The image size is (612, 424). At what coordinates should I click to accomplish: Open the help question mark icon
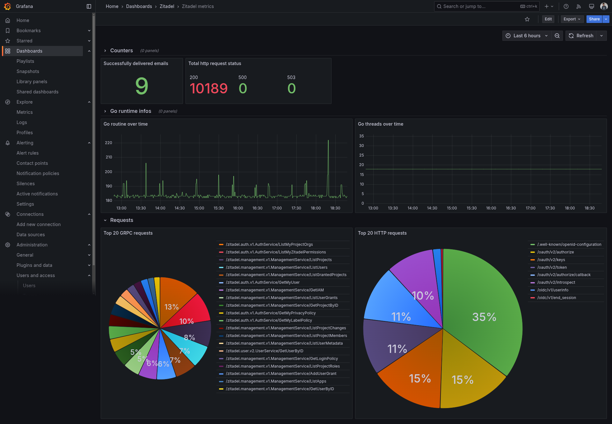[566, 6]
